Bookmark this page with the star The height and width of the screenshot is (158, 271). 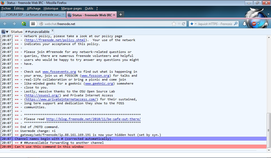[174, 24]
